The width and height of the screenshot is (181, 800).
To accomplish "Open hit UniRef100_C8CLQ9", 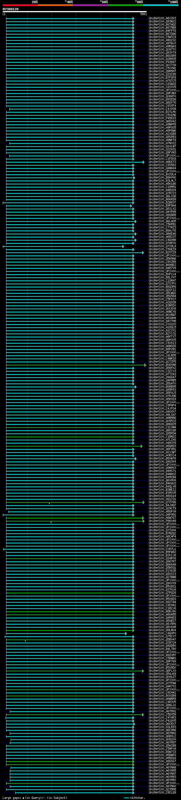I will coord(162,793).
